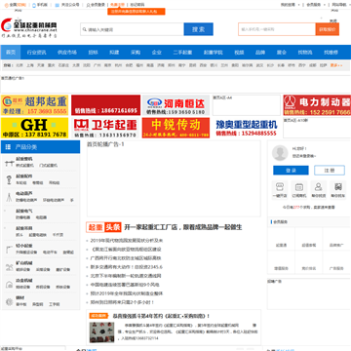Open 采购 in navigation bar
Screen dimensions: 351x351
tap(136, 53)
